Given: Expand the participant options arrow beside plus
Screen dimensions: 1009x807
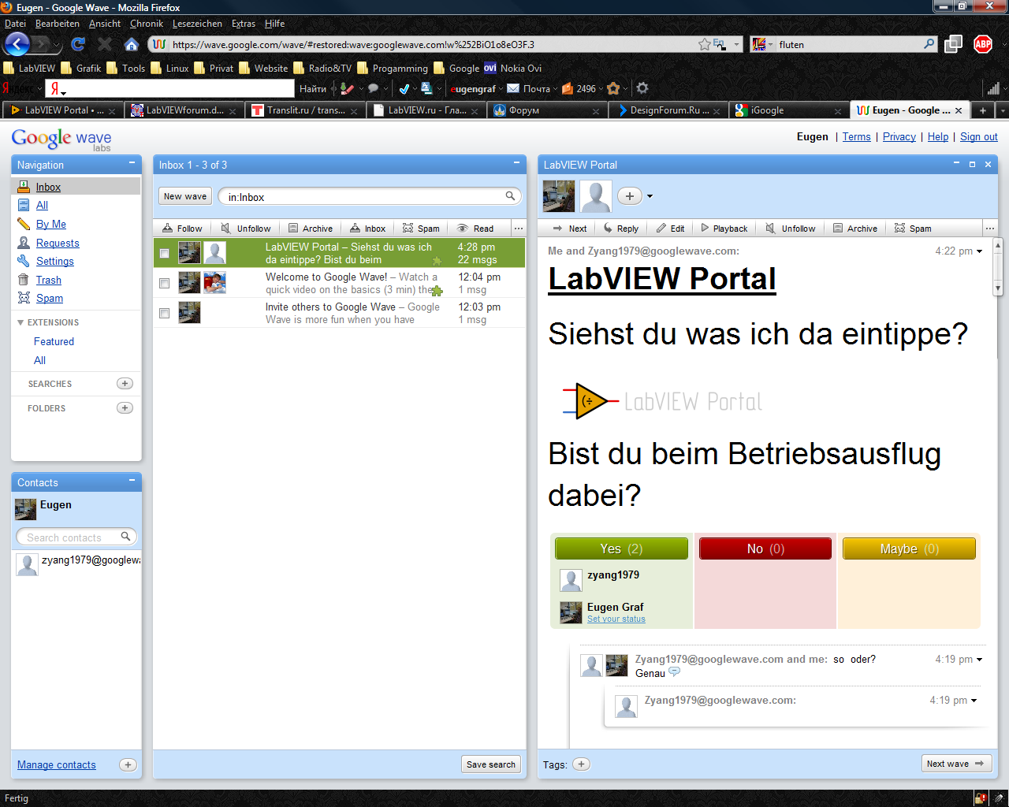Looking at the screenshot, I should click(x=650, y=196).
